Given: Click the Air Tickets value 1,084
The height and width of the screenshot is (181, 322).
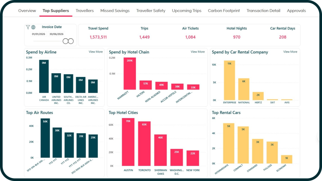Looking at the screenshot, I should coord(190,37).
